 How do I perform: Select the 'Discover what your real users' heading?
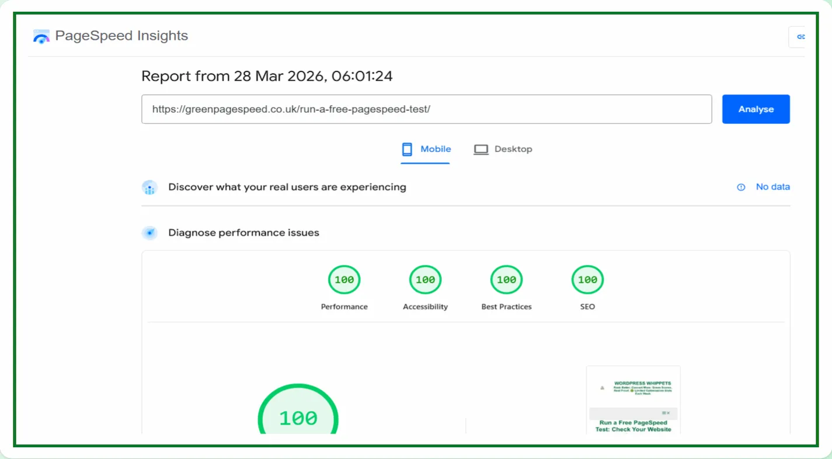point(287,187)
